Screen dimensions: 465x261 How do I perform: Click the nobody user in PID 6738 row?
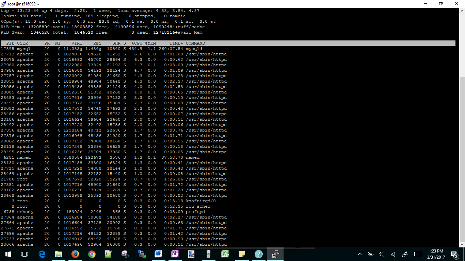pyautogui.click(x=25, y=212)
